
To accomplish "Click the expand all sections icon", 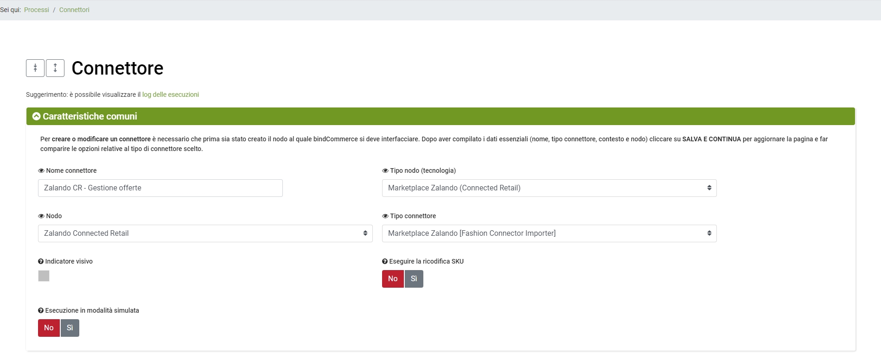I will (x=55, y=68).
